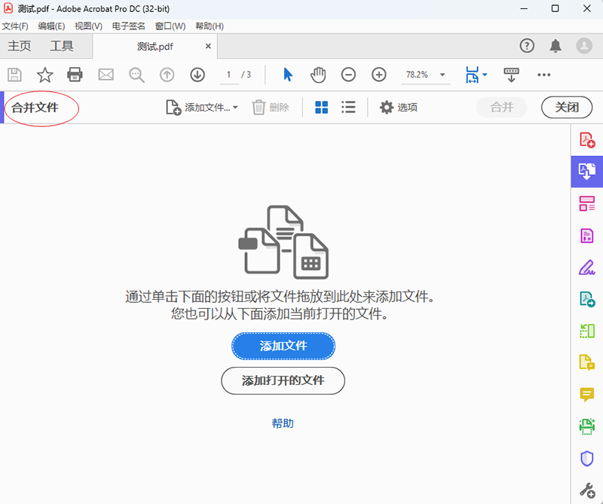The height and width of the screenshot is (504, 603).
Task: Open the 电子签名 menu
Action: coord(128,26)
